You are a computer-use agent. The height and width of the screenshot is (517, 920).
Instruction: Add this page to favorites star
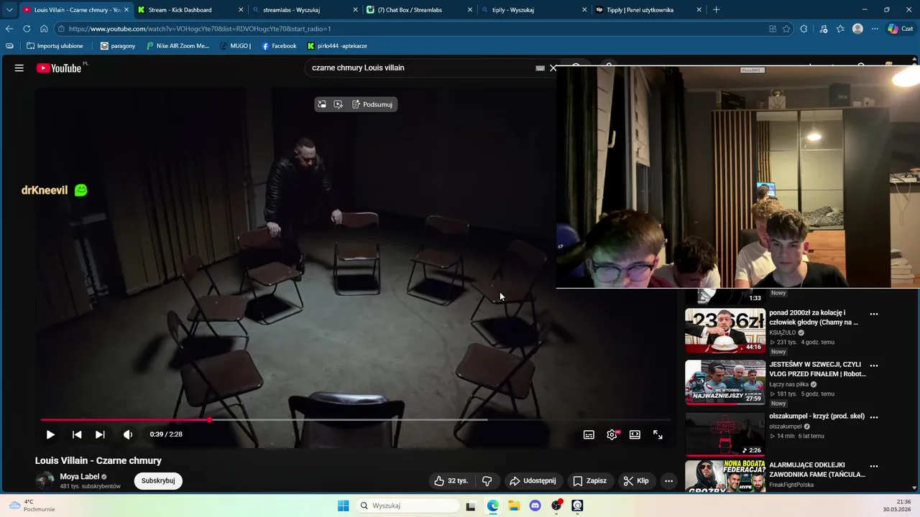pos(786,29)
